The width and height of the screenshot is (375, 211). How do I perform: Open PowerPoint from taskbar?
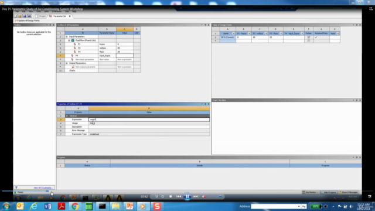129,206
